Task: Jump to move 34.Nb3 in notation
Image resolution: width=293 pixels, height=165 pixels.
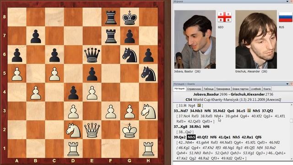Action: 196,111
